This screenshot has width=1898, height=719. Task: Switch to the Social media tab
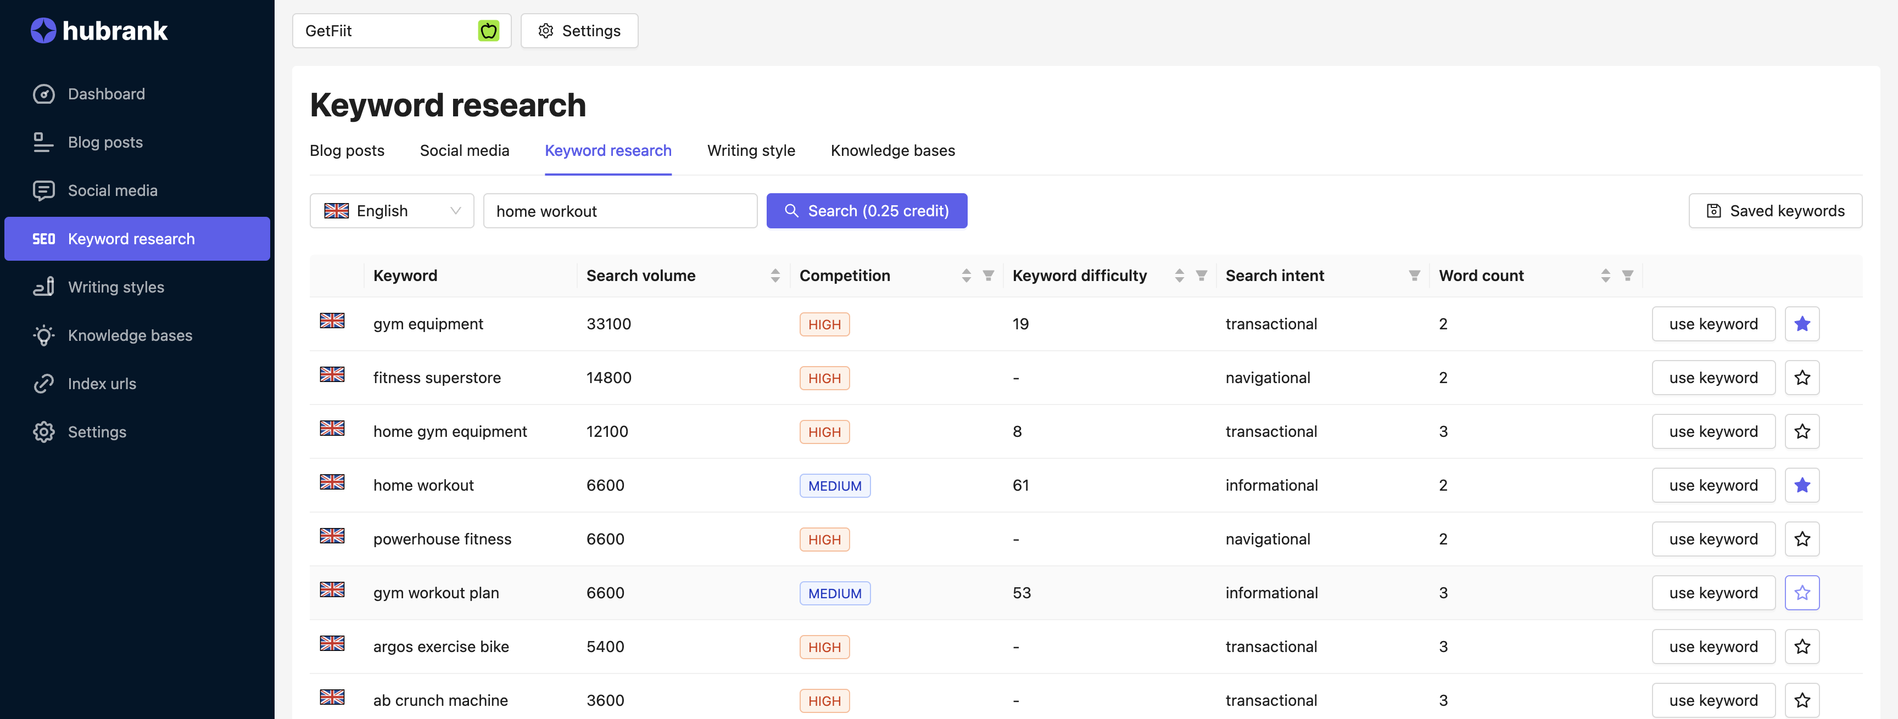click(x=464, y=150)
